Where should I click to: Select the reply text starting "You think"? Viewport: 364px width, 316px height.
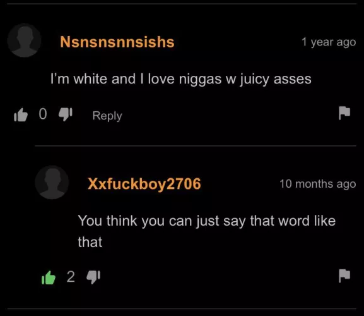click(207, 231)
